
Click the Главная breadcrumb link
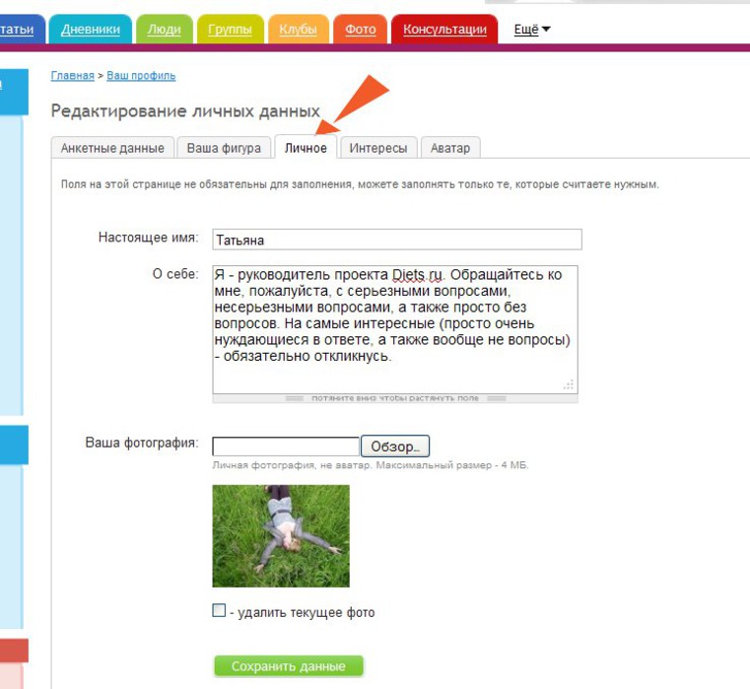[x=72, y=76]
